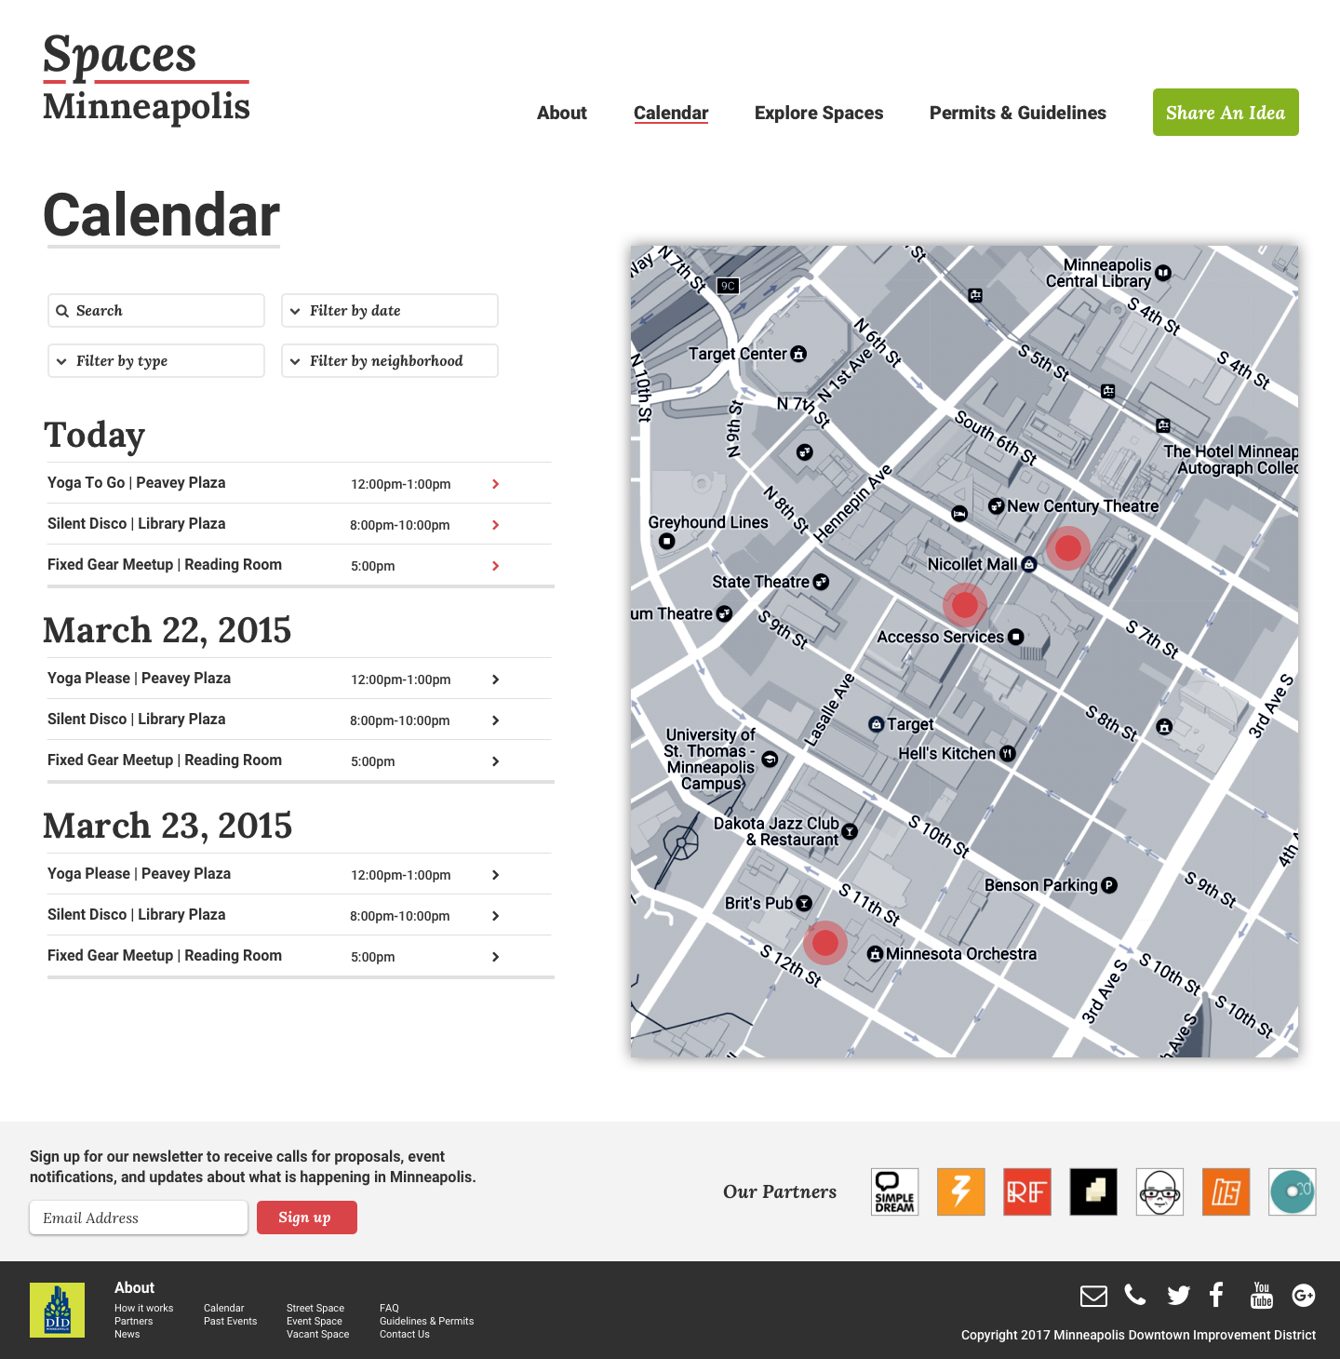Open March 23 Silent Disco arrow

496,916
